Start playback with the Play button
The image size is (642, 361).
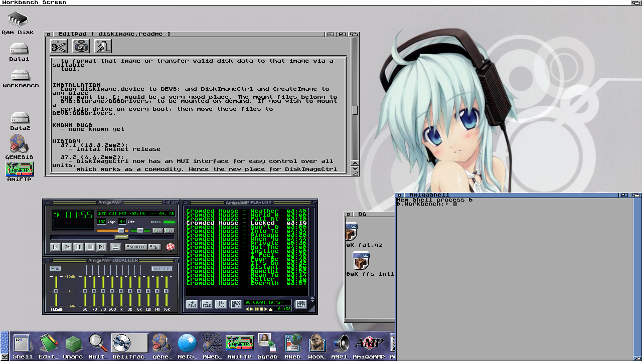tap(67, 247)
